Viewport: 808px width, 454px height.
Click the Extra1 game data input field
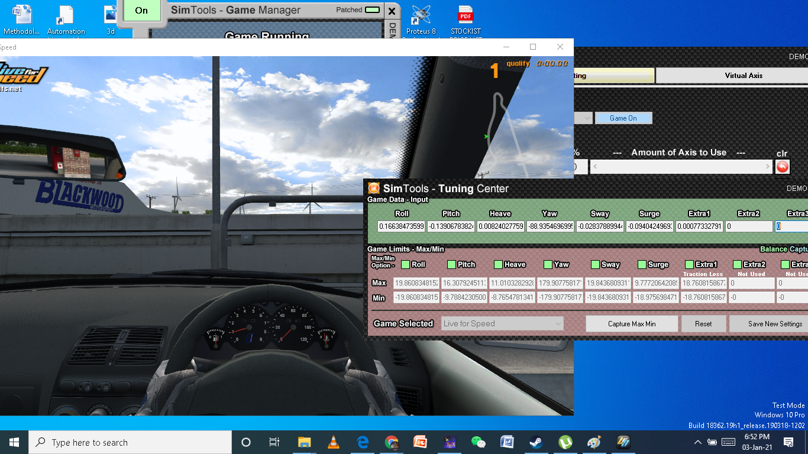click(700, 226)
